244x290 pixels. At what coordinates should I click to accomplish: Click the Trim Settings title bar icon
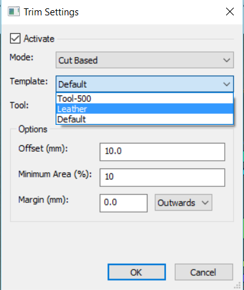13,12
